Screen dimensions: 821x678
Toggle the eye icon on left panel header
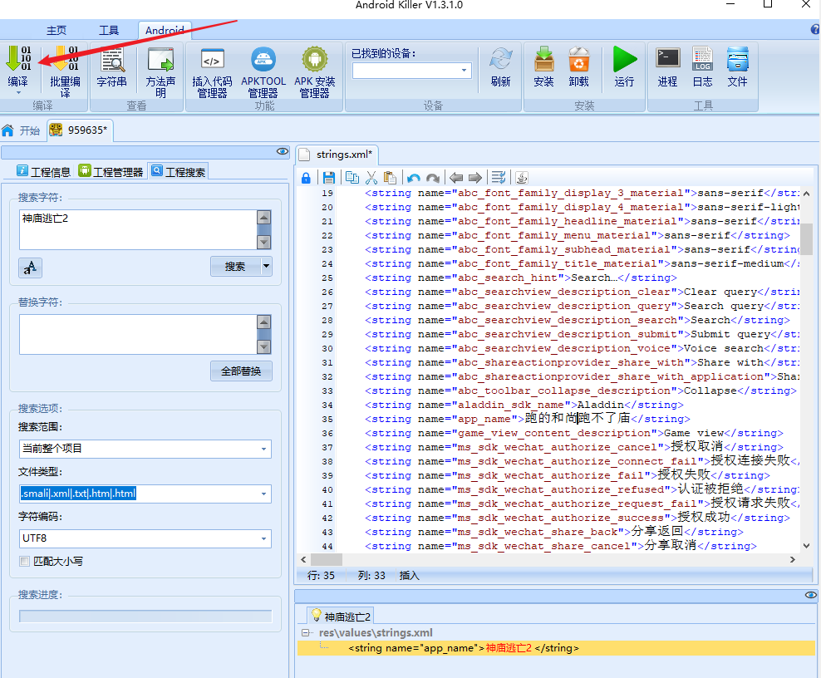283,151
